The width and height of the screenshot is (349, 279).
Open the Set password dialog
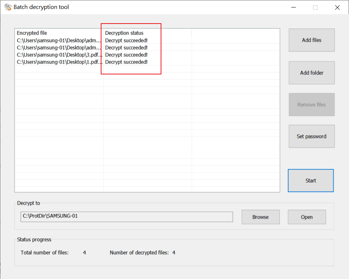pos(312,137)
